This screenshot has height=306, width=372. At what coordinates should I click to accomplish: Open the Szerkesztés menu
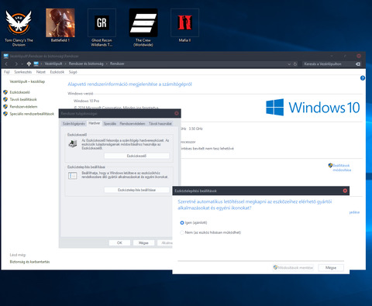(23, 72)
